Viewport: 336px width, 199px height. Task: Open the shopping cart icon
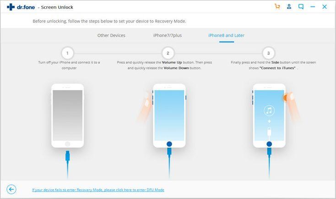pos(277,7)
